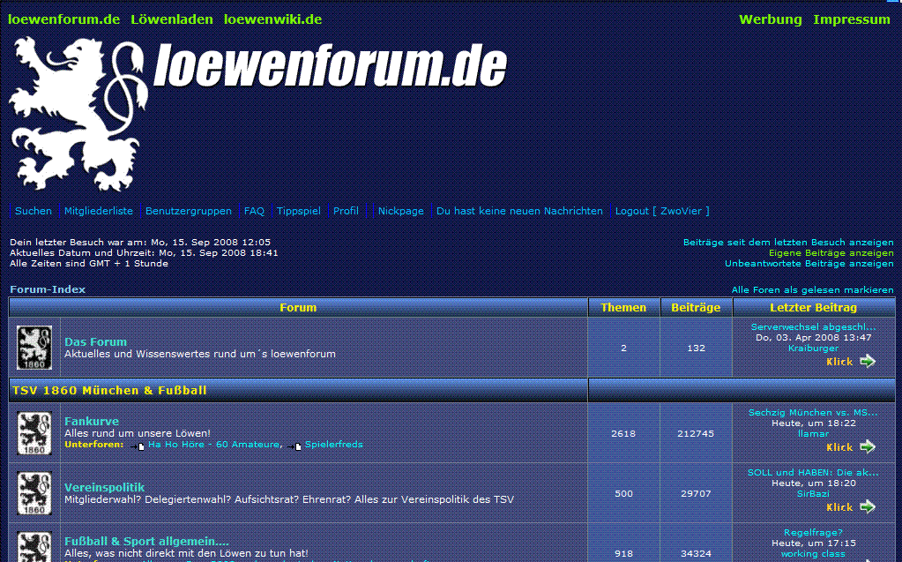The height and width of the screenshot is (562, 902).
Task: Open working class user profile
Action: tap(814, 554)
